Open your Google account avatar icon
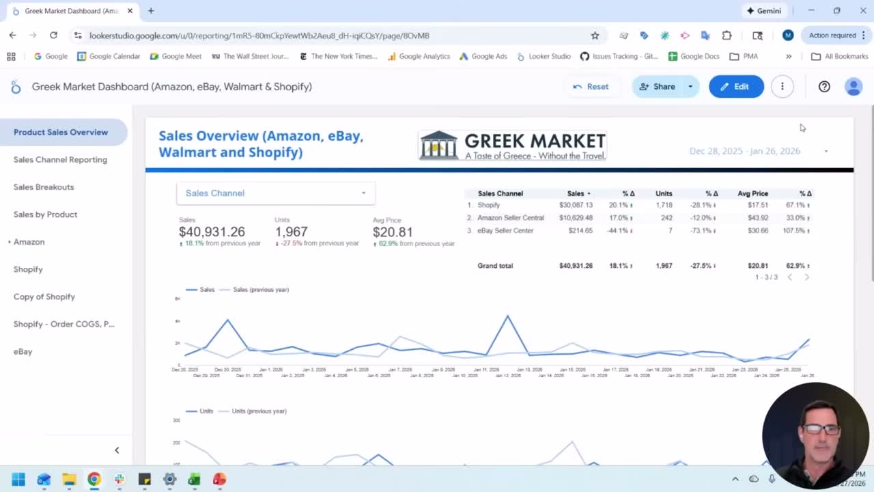Image resolution: width=874 pixels, height=492 pixels. pyautogui.click(x=854, y=87)
